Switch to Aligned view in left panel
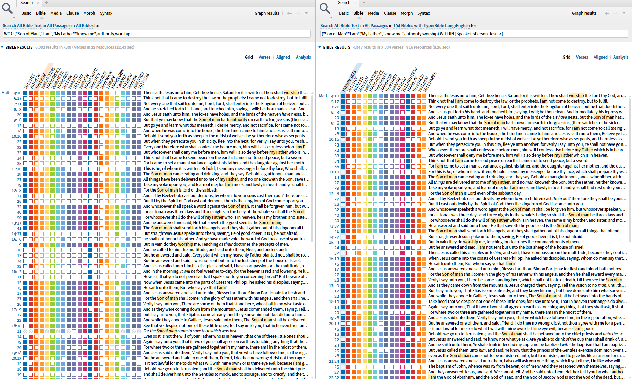632x379 pixels. (x=283, y=57)
